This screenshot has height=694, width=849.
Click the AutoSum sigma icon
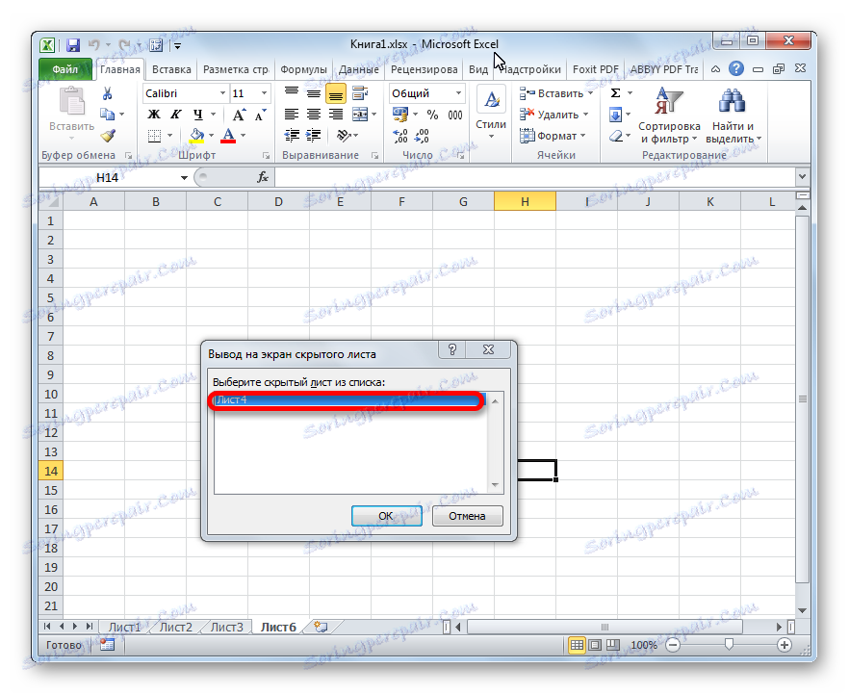point(616,93)
